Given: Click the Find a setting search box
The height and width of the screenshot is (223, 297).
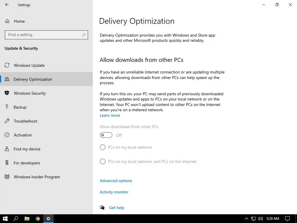Looking at the screenshot, I should [x=46, y=35].
